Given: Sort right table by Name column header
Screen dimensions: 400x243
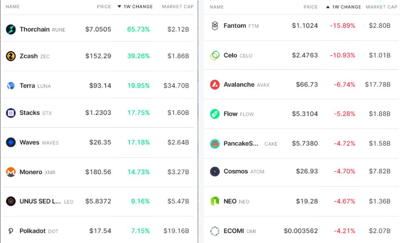Looking at the screenshot, I should point(216,7).
